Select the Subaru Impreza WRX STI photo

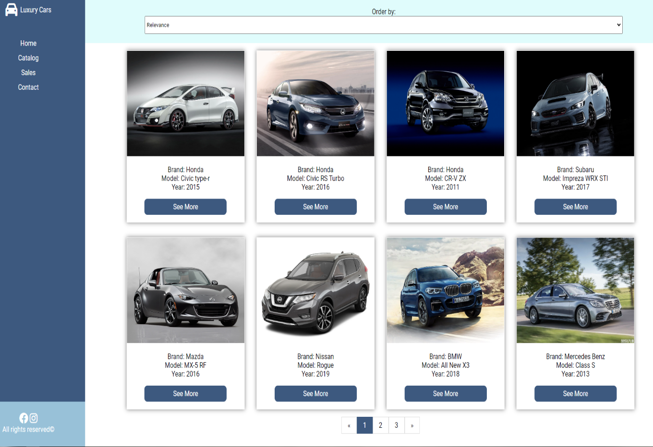click(575, 104)
